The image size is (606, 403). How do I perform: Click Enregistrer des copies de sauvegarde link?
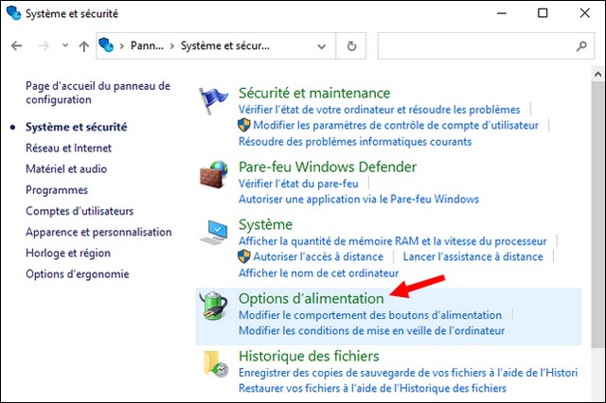point(408,373)
